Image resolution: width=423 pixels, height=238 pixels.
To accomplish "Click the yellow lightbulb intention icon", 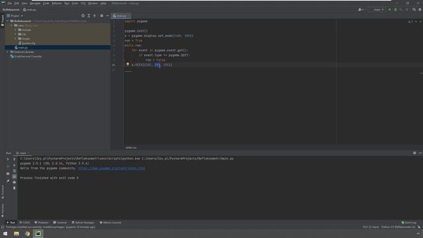I will pyautogui.click(x=128, y=65).
